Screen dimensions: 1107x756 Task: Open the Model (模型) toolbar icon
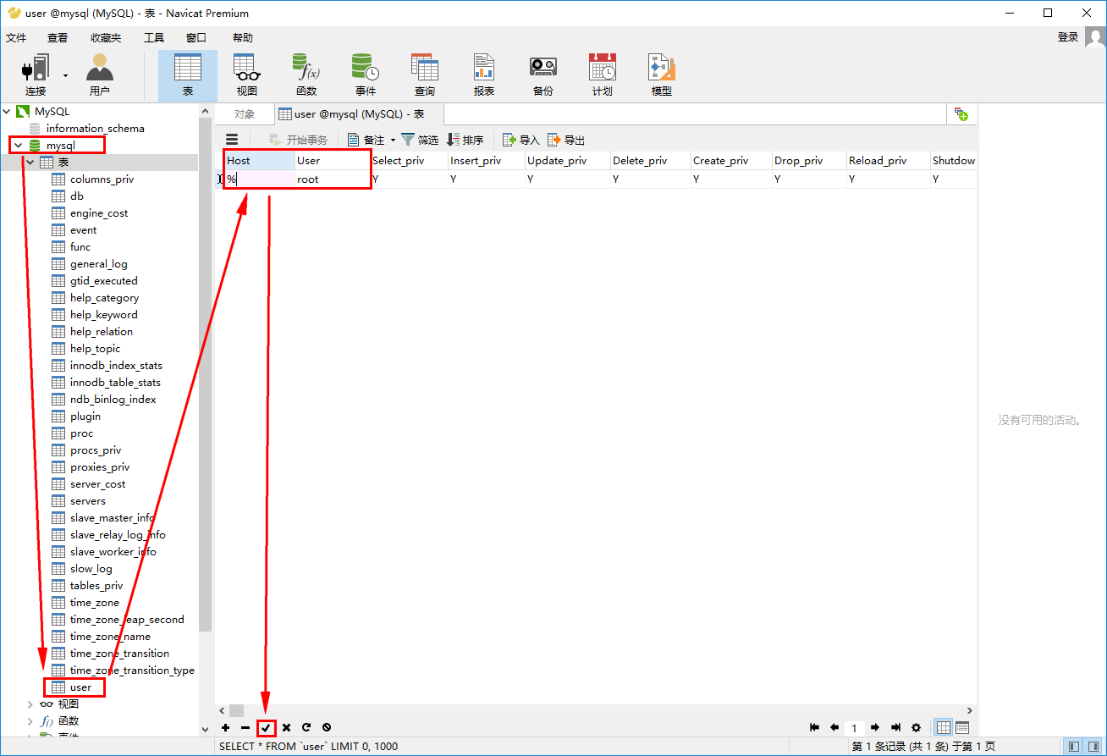(x=662, y=75)
